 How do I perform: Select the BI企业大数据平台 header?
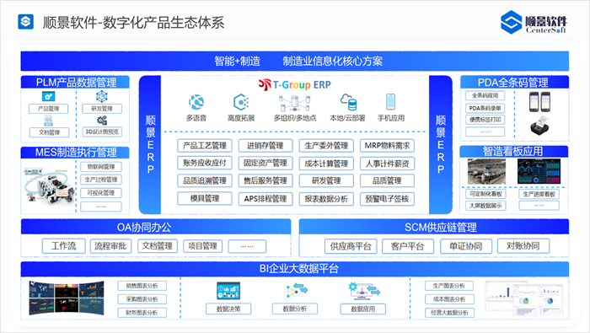pos(295,269)
